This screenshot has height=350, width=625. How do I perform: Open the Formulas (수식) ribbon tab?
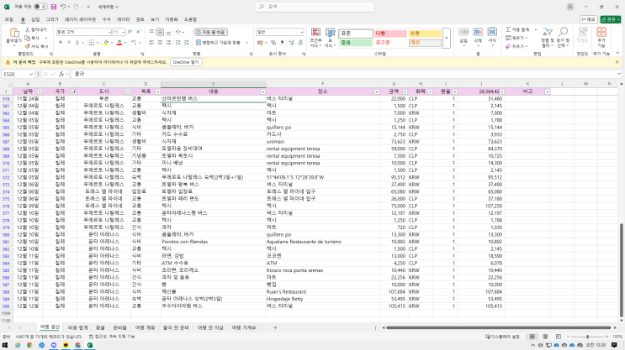[107, 19]
